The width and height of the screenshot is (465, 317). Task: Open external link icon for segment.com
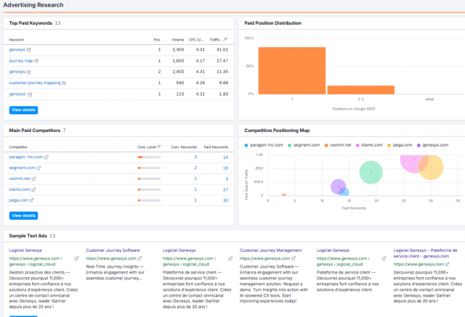pyautogui.click(x=39, y=168)
